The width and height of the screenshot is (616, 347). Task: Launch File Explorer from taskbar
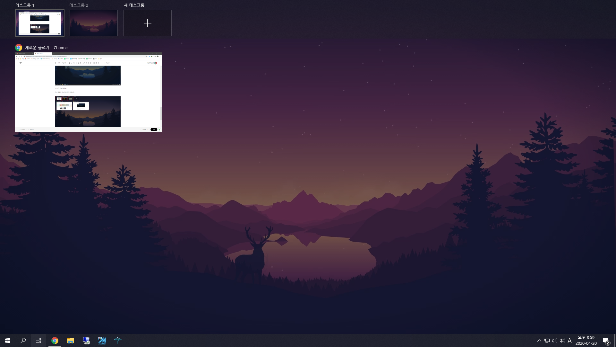tap(70, 340)
